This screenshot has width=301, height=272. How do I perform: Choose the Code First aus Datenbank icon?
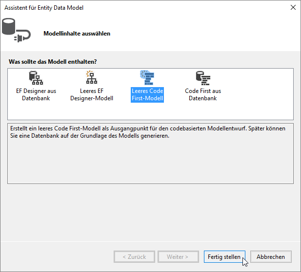point(202,78)
